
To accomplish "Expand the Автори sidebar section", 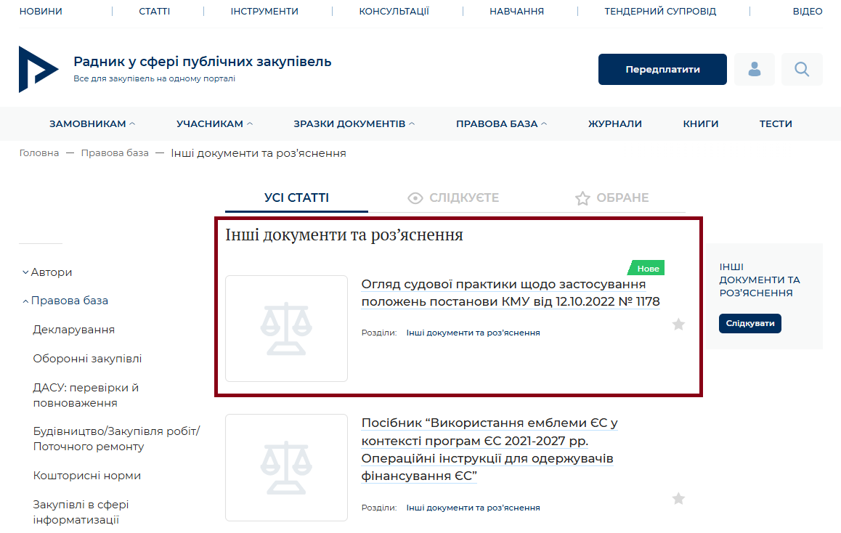I will [47, 272].
